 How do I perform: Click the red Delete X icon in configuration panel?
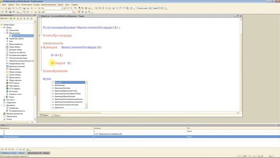click(21, 18)
